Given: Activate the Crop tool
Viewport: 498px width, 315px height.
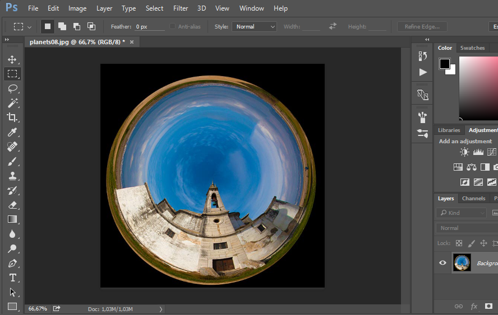Looking at the screenshot, I should [12, 117].
